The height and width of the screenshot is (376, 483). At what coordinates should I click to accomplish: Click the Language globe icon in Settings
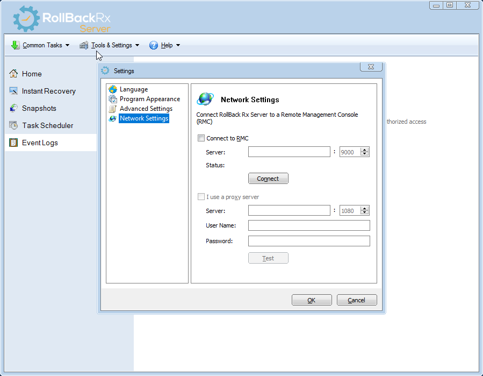coord(113,89)
